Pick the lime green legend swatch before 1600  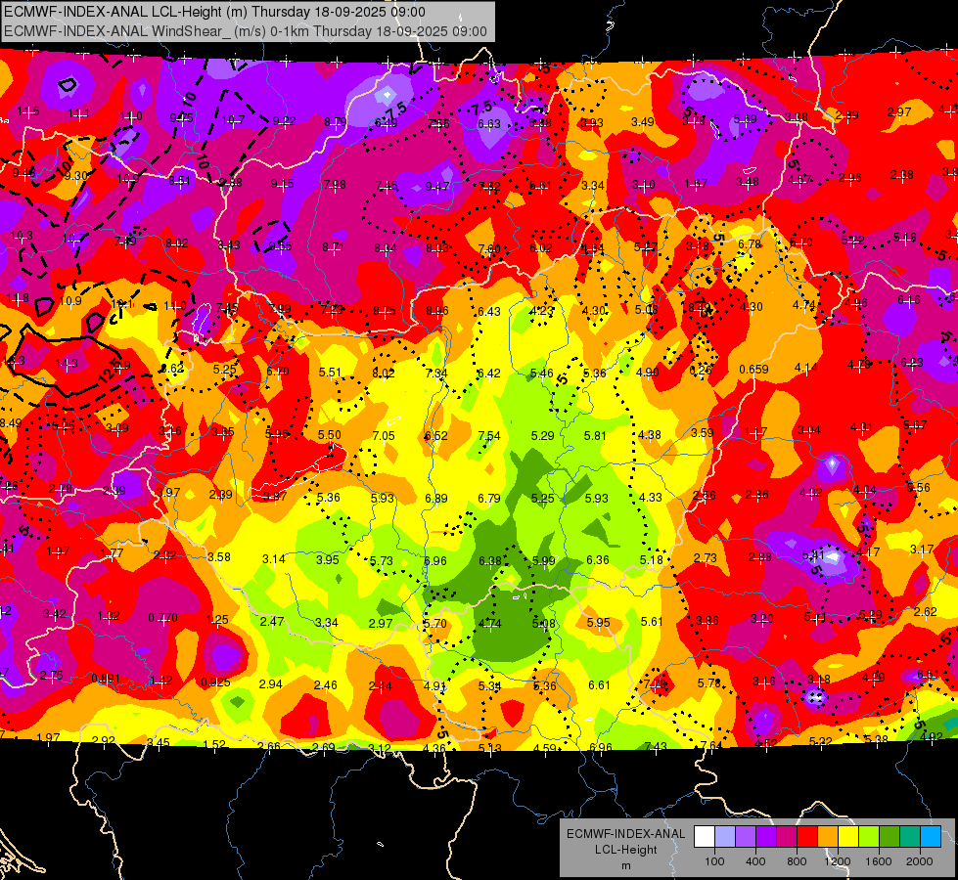(x=869, y=837)
